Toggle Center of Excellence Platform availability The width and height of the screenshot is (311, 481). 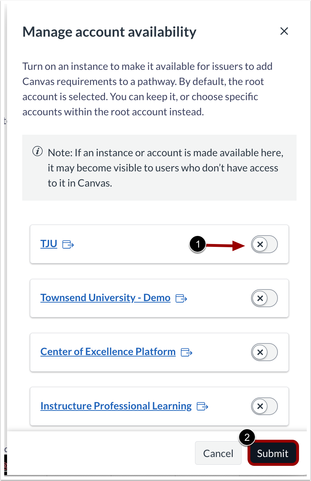(x=264, y=352)
